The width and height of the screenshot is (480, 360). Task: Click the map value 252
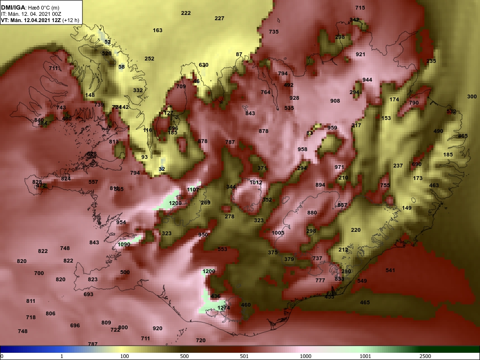149,59
